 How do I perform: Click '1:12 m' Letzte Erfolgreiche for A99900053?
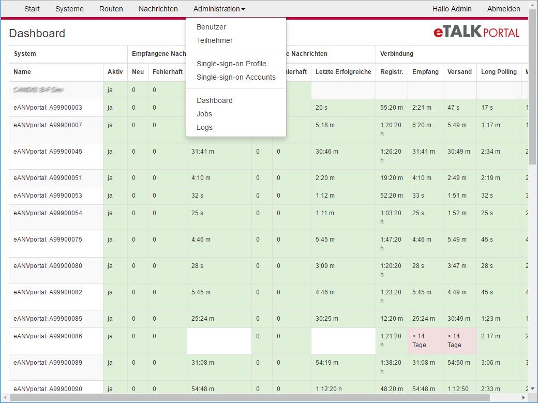(325, 196)
